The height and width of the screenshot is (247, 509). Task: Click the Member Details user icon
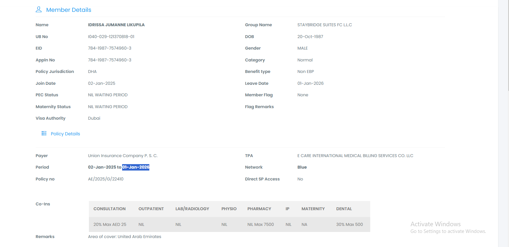39,10
